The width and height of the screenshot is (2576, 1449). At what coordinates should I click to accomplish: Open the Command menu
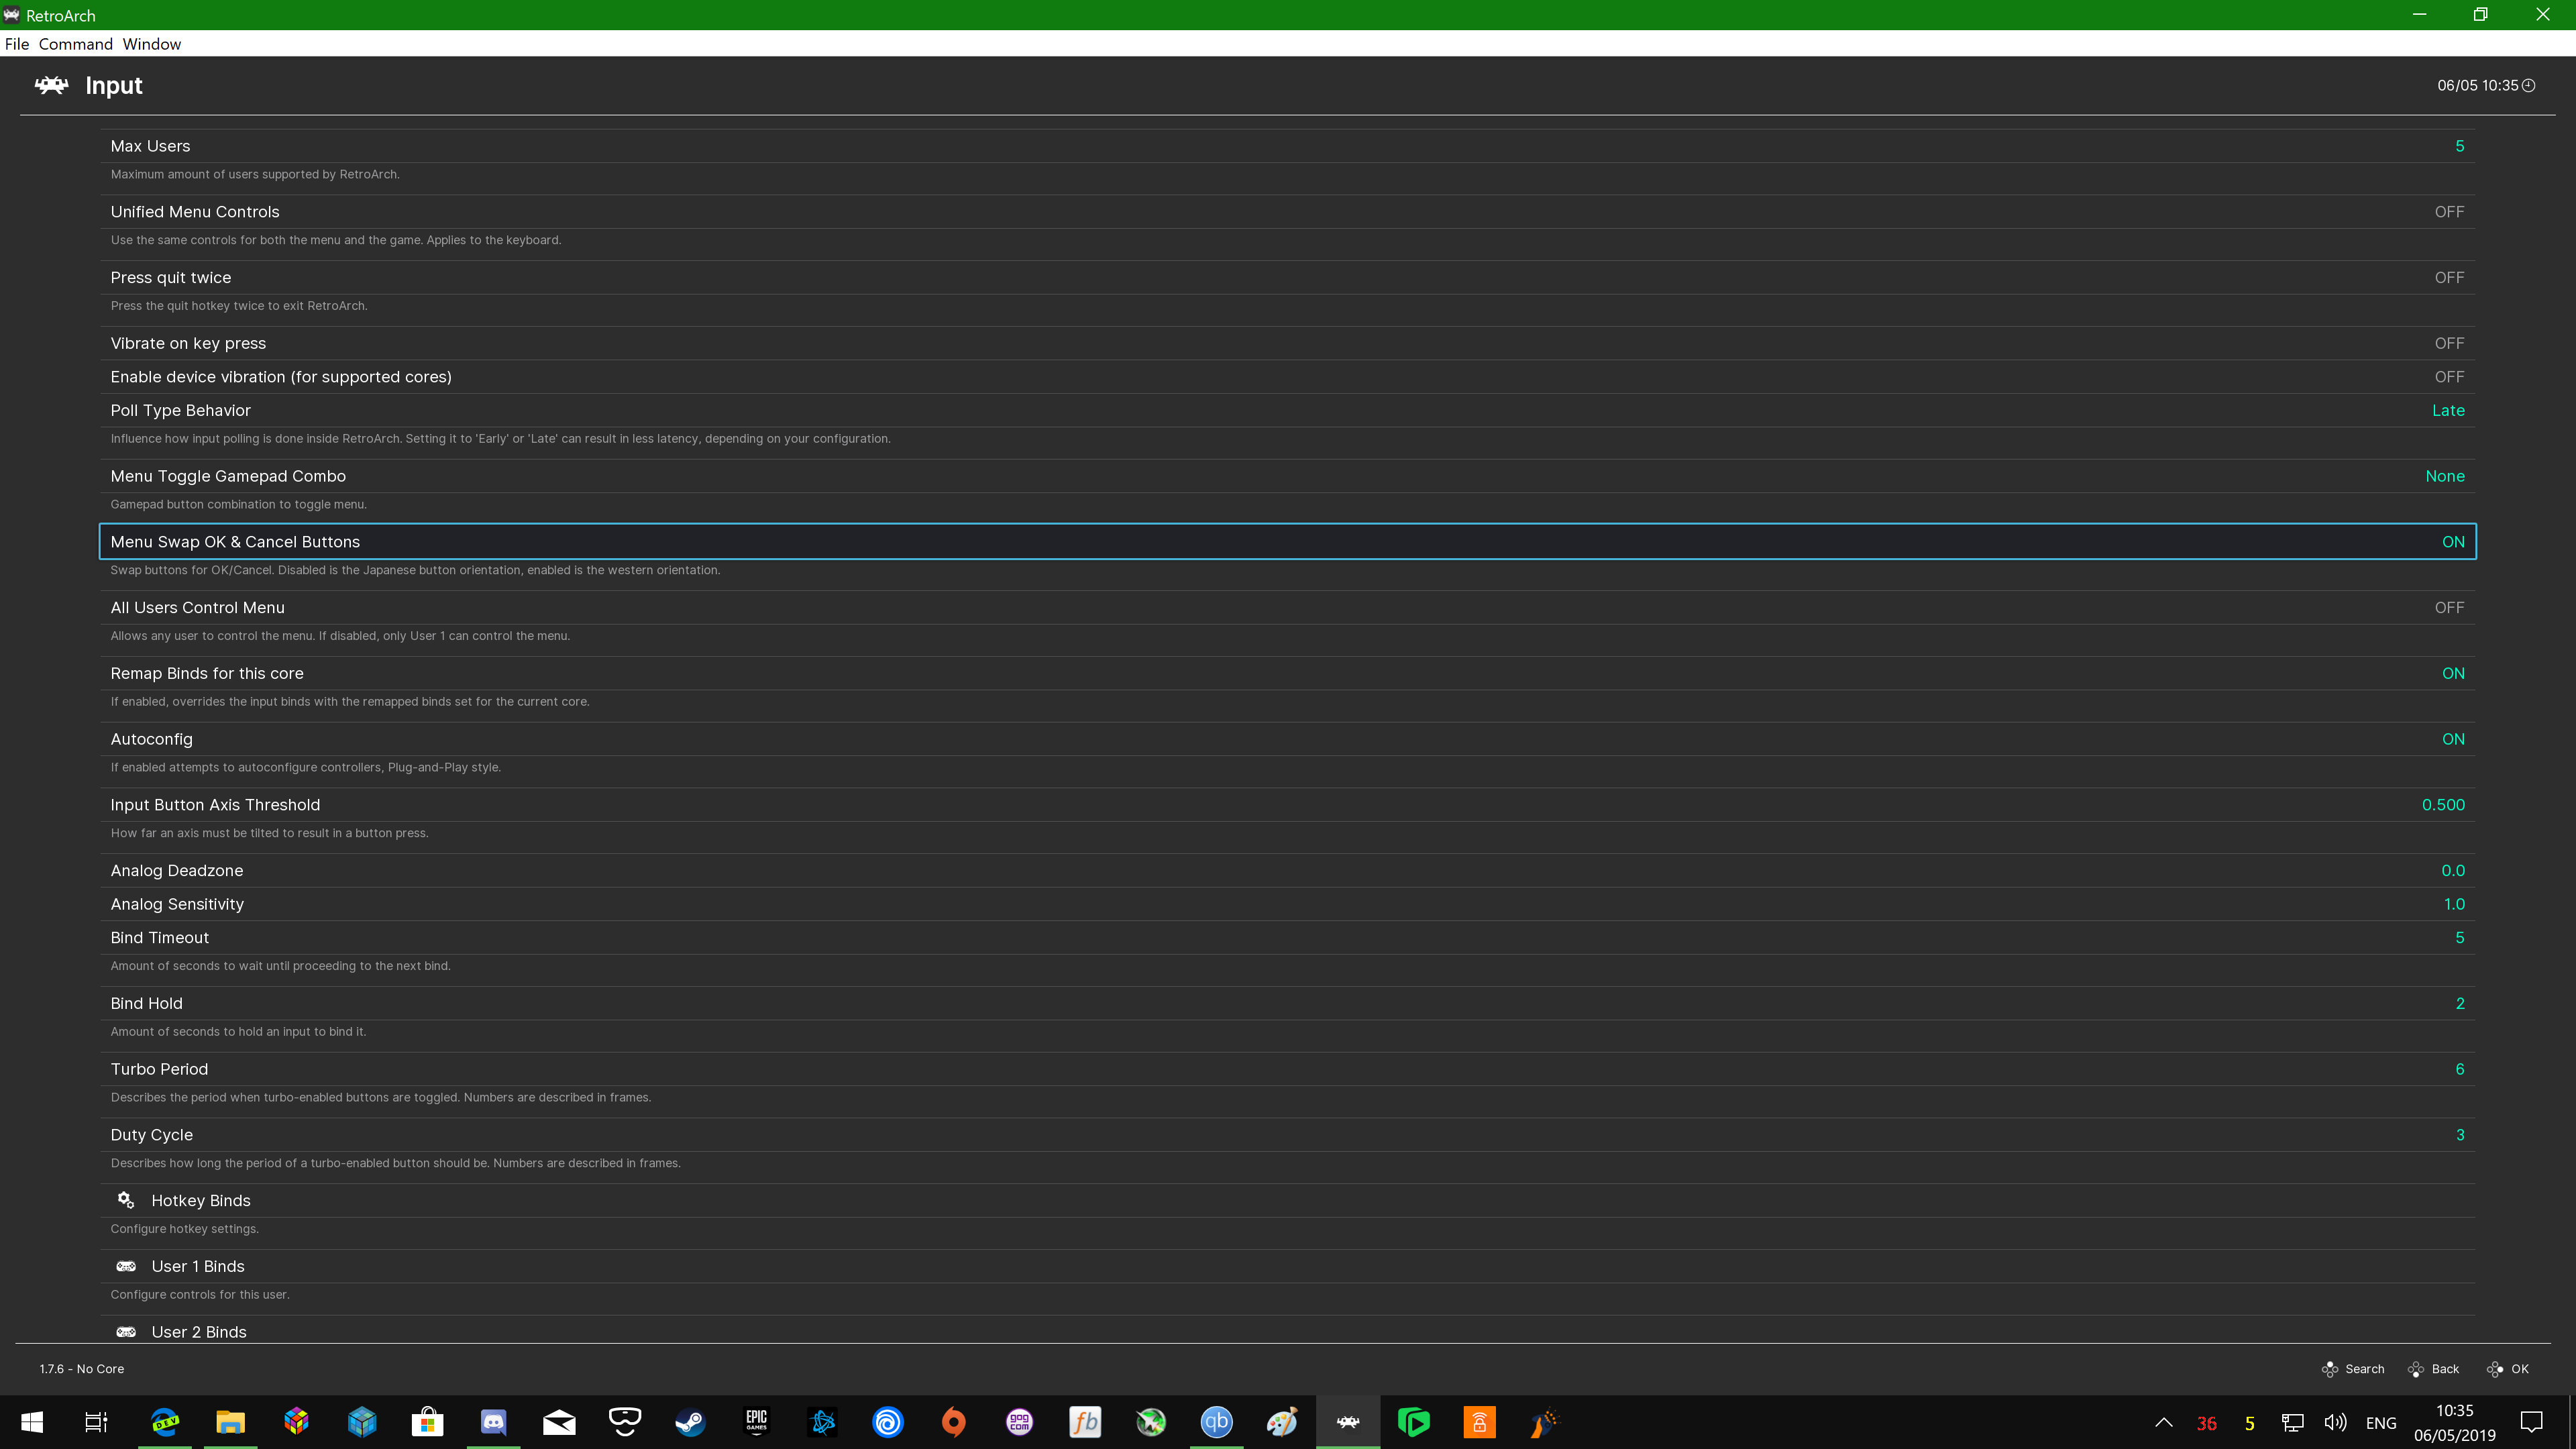coord(76,44)
